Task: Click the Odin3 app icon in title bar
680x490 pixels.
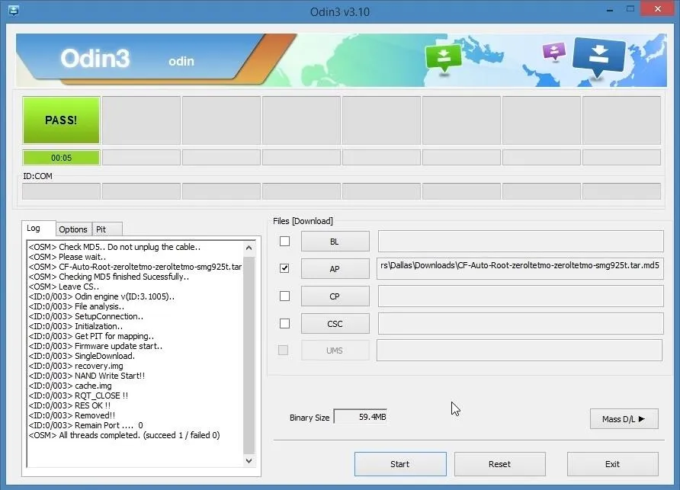Action: 14,11
